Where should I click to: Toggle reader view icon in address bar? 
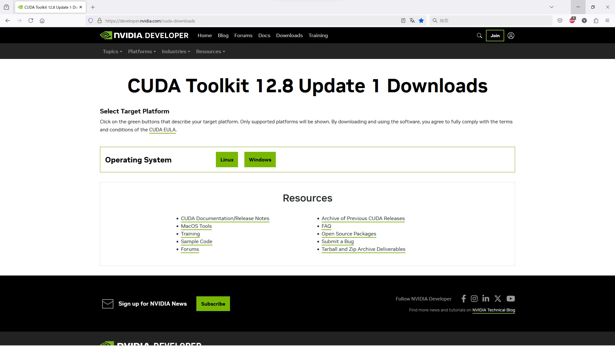coord(403,21)
